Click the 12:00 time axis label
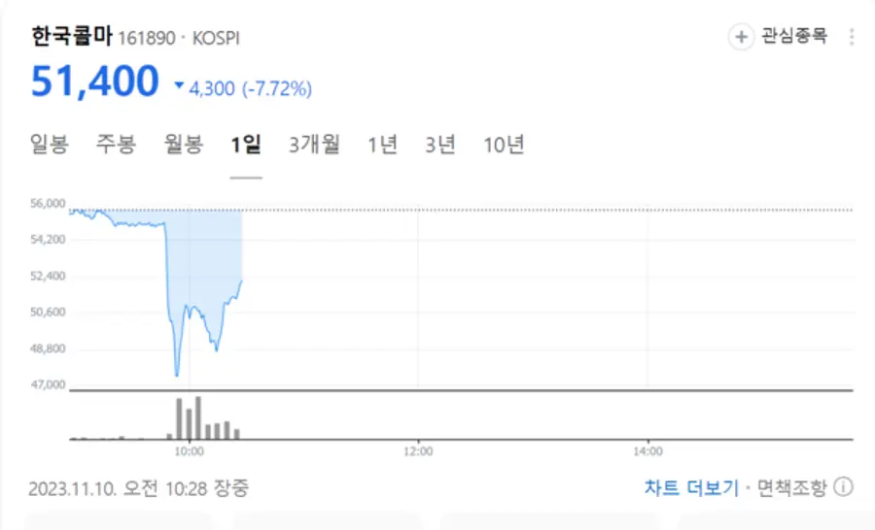This screenshot has width=875, height=530. tap(417, 451)
